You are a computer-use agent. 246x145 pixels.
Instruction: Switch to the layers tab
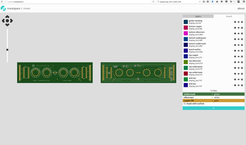point(198,16)
